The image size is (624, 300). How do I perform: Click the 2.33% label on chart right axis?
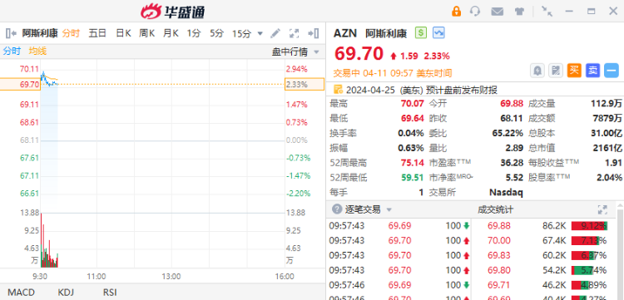point(305,84)
